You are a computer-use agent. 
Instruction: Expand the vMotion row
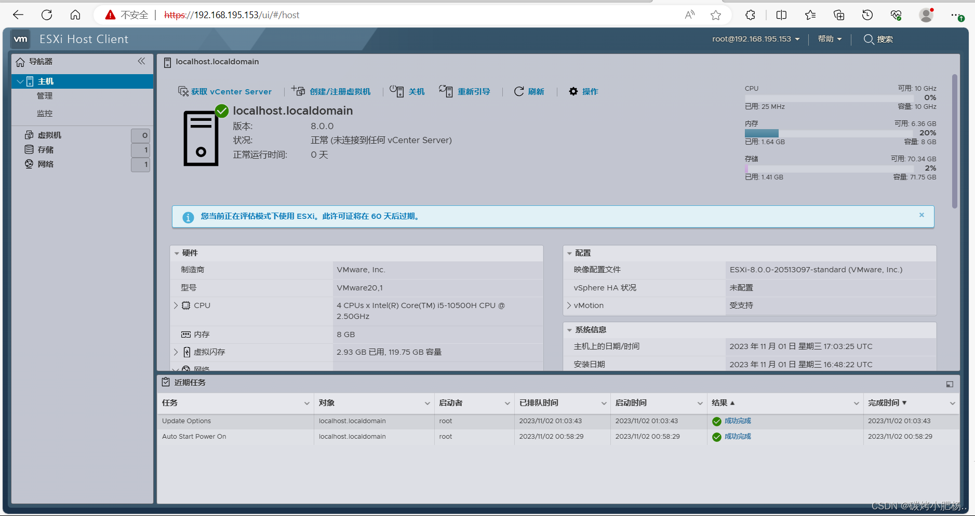tap(569, 305)
